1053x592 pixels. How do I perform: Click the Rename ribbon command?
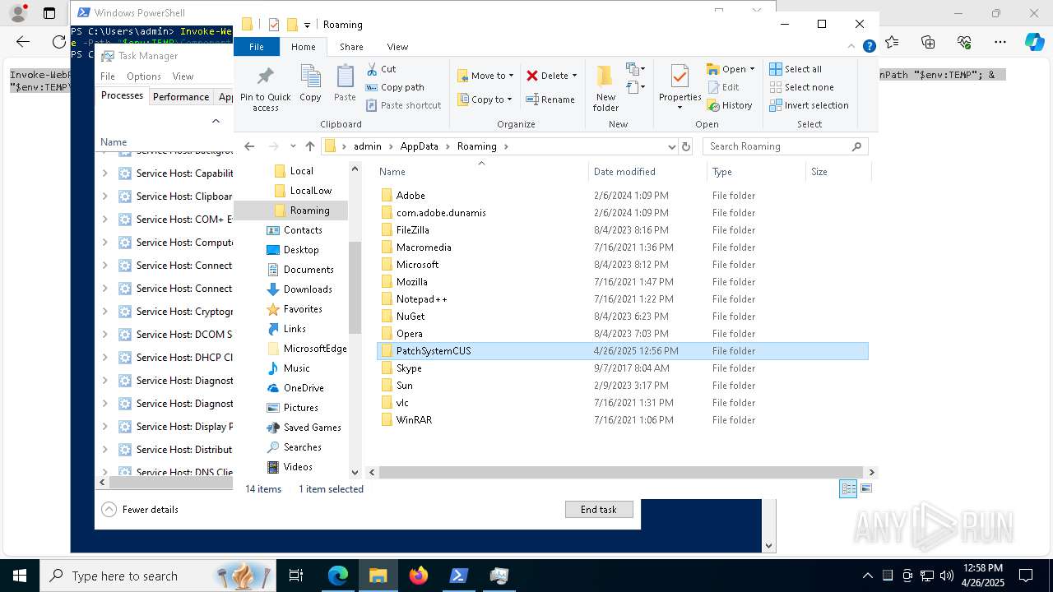pos(550,99)
